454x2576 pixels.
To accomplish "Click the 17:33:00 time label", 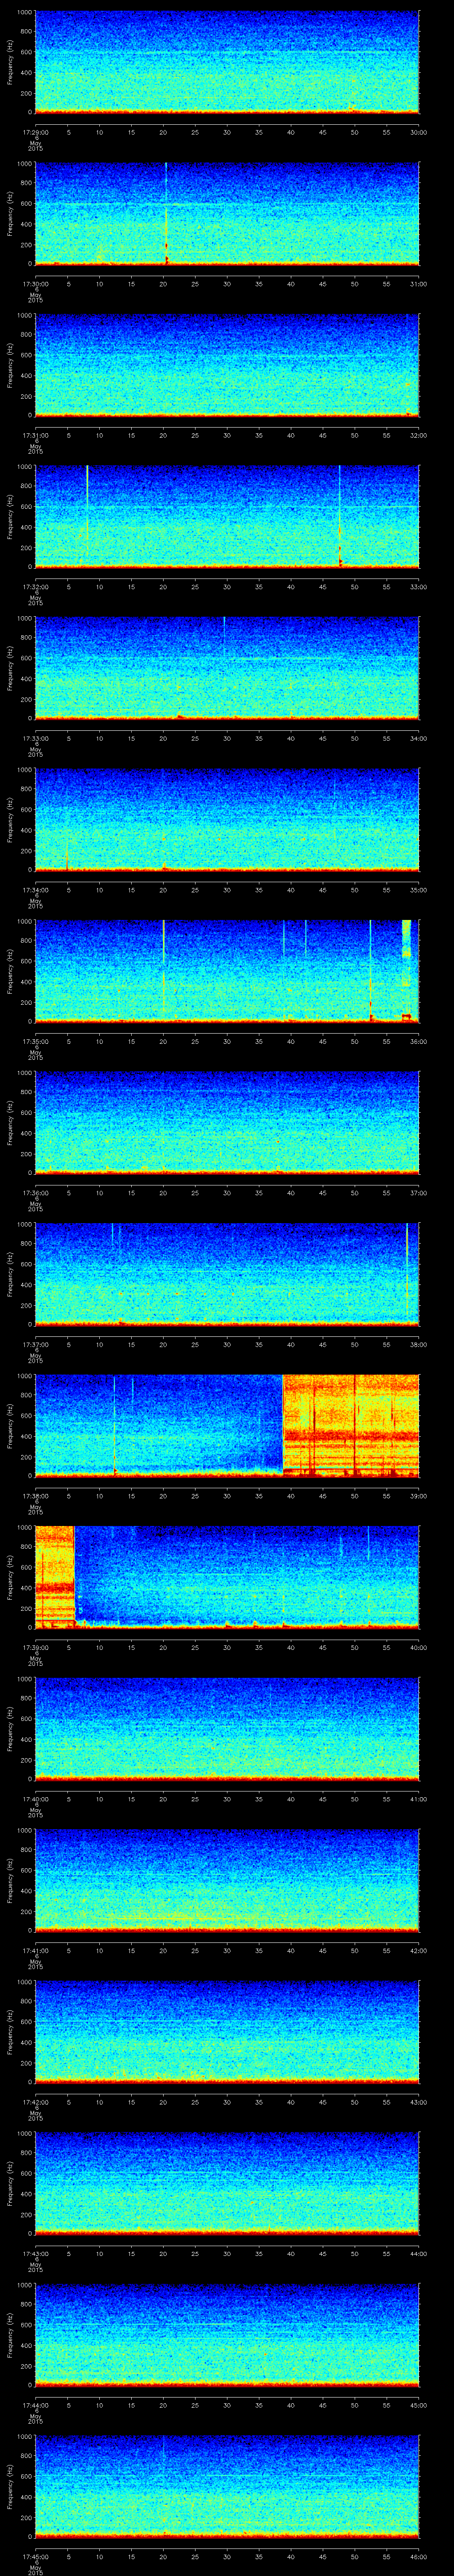I will 35,738.
